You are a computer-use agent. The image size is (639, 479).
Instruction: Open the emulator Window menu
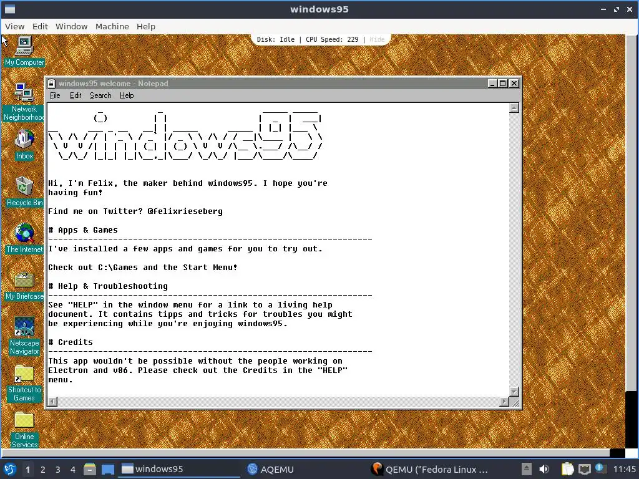click(x=71, y=26)
